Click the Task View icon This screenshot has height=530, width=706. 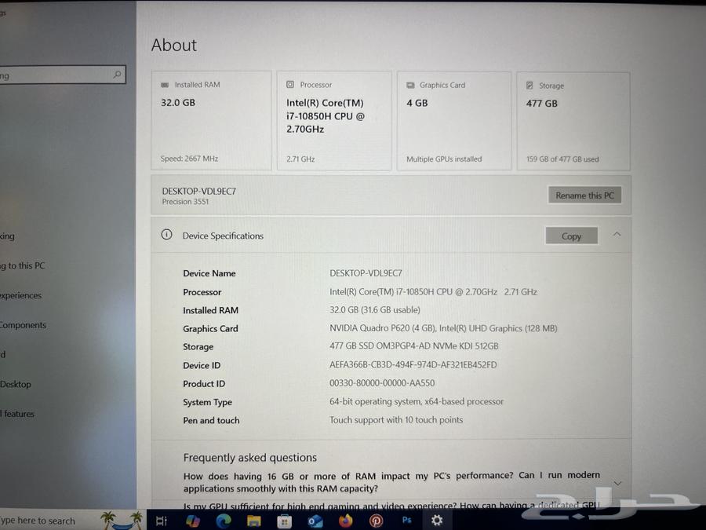(x=162, y=521)
